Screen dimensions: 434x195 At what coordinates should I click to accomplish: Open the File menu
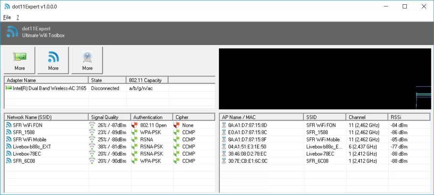[6, 17]
